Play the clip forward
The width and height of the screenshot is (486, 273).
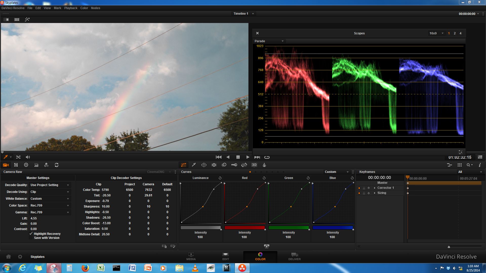248,157
